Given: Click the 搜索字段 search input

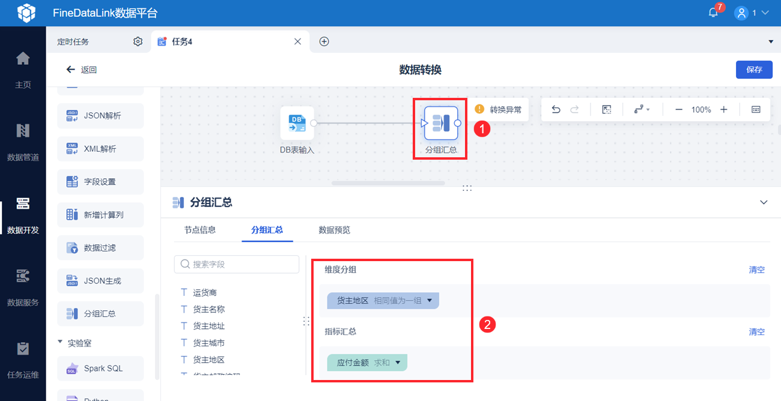Looking at the screenshot, I should (237, 264).
